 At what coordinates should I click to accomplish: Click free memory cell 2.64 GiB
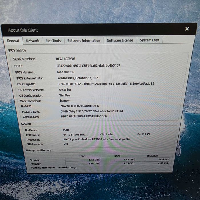(x=83, y=163)
